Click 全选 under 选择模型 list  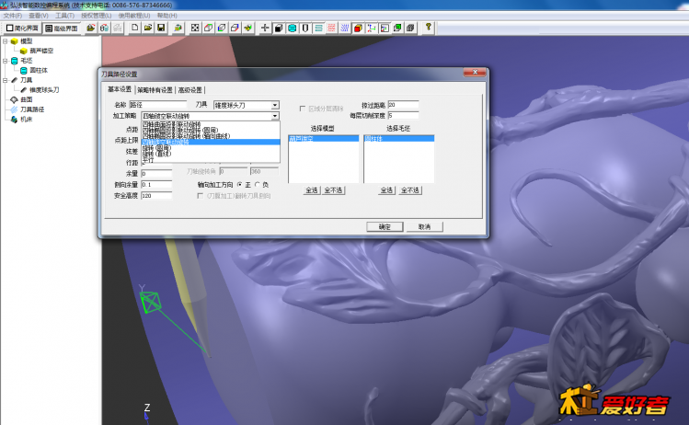pos(312,190)
